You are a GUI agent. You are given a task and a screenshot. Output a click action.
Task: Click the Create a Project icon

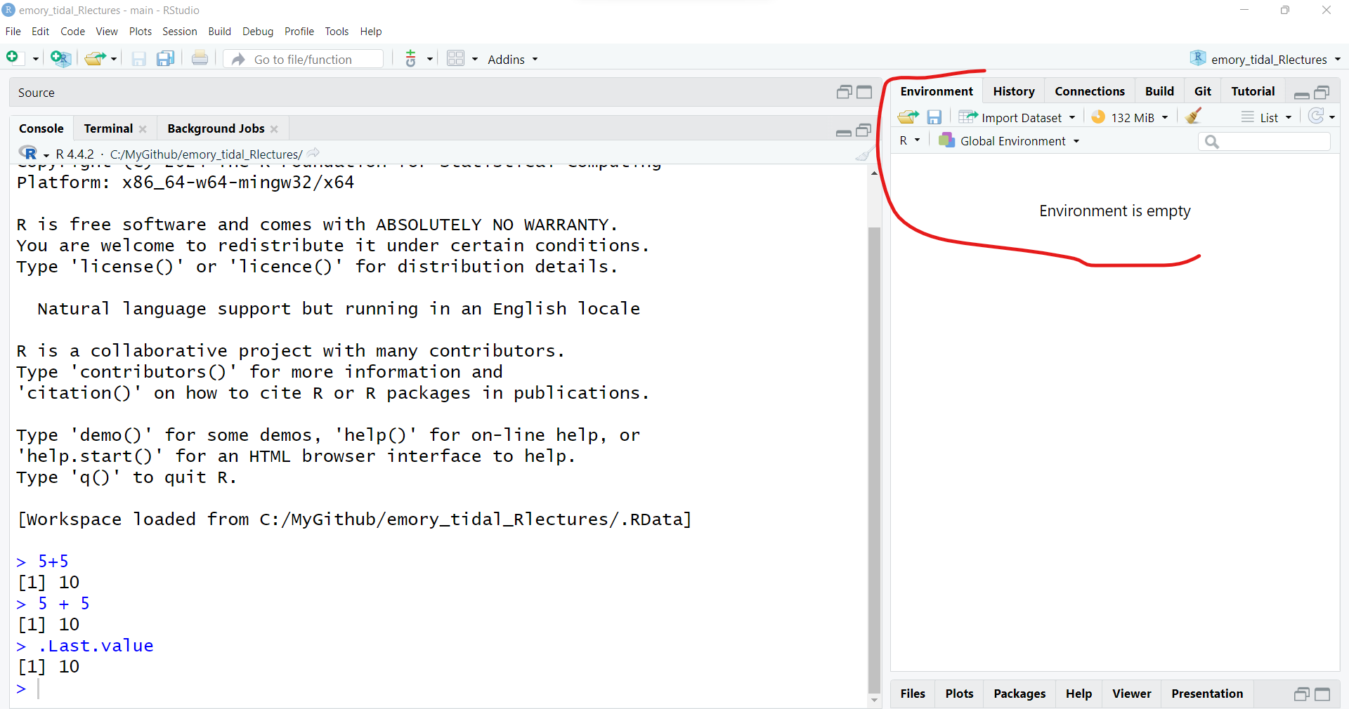[x=60, y=59]
